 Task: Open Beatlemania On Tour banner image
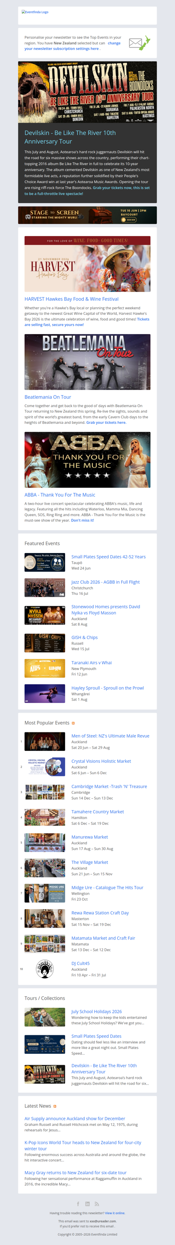tap(87, 362)
